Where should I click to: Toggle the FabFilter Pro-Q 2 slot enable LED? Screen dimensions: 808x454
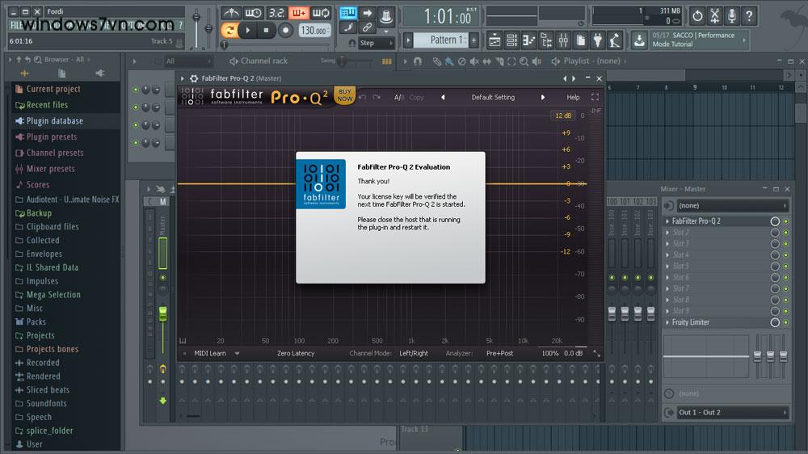click(785, 221)
